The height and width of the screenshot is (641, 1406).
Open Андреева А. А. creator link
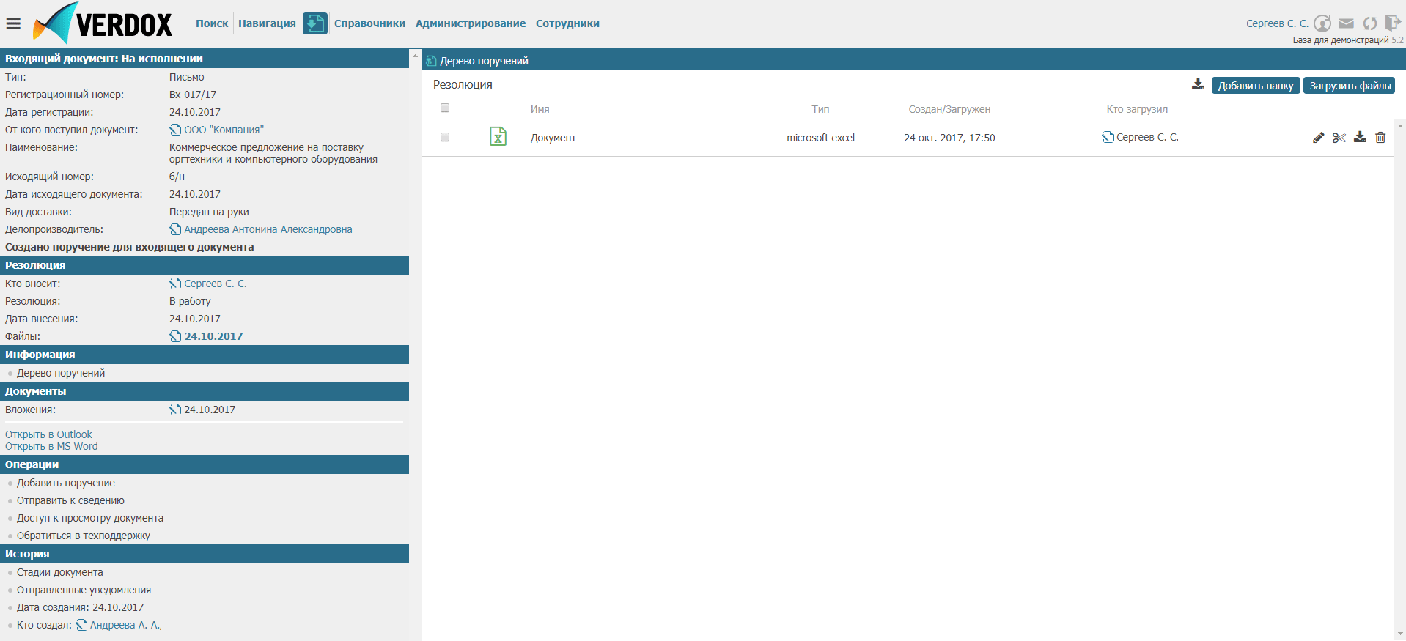125,625
